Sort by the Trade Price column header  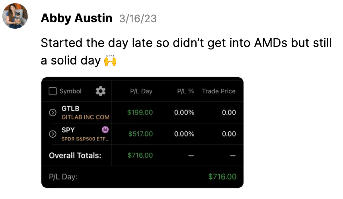click(x=219, y=91)
